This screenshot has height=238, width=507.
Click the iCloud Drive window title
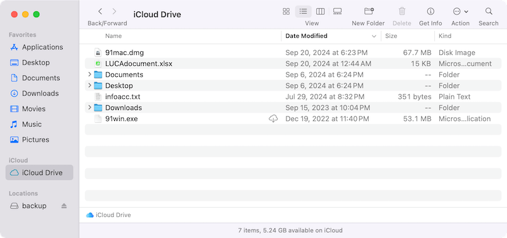[x=157, y=15]
